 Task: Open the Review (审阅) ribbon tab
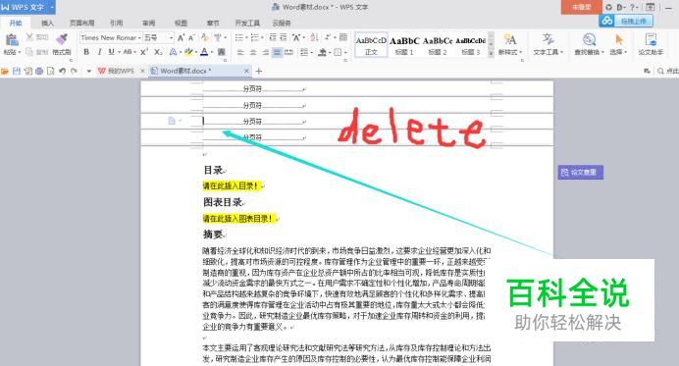coord(148,23)
